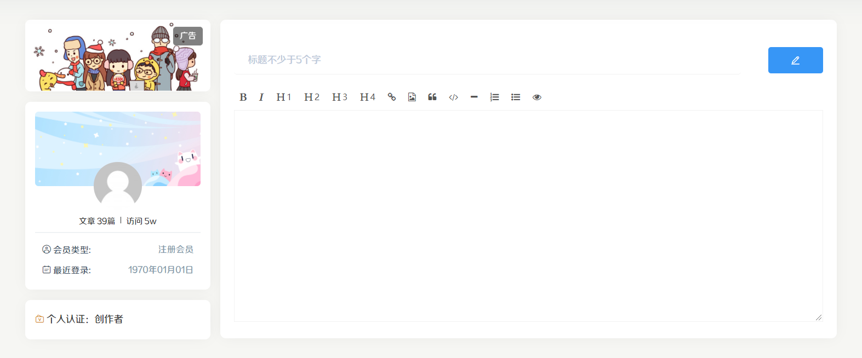Insert an H4 heading

point(368,97)
